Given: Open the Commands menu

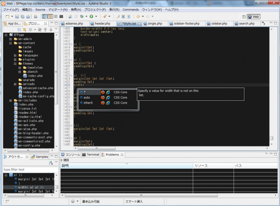Looking at the screenshot, I should click(x=130, y=9).
